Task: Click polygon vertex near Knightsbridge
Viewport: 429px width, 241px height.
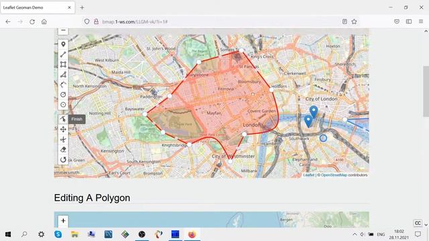Action: pyautogui.click(x=189, y=144)
